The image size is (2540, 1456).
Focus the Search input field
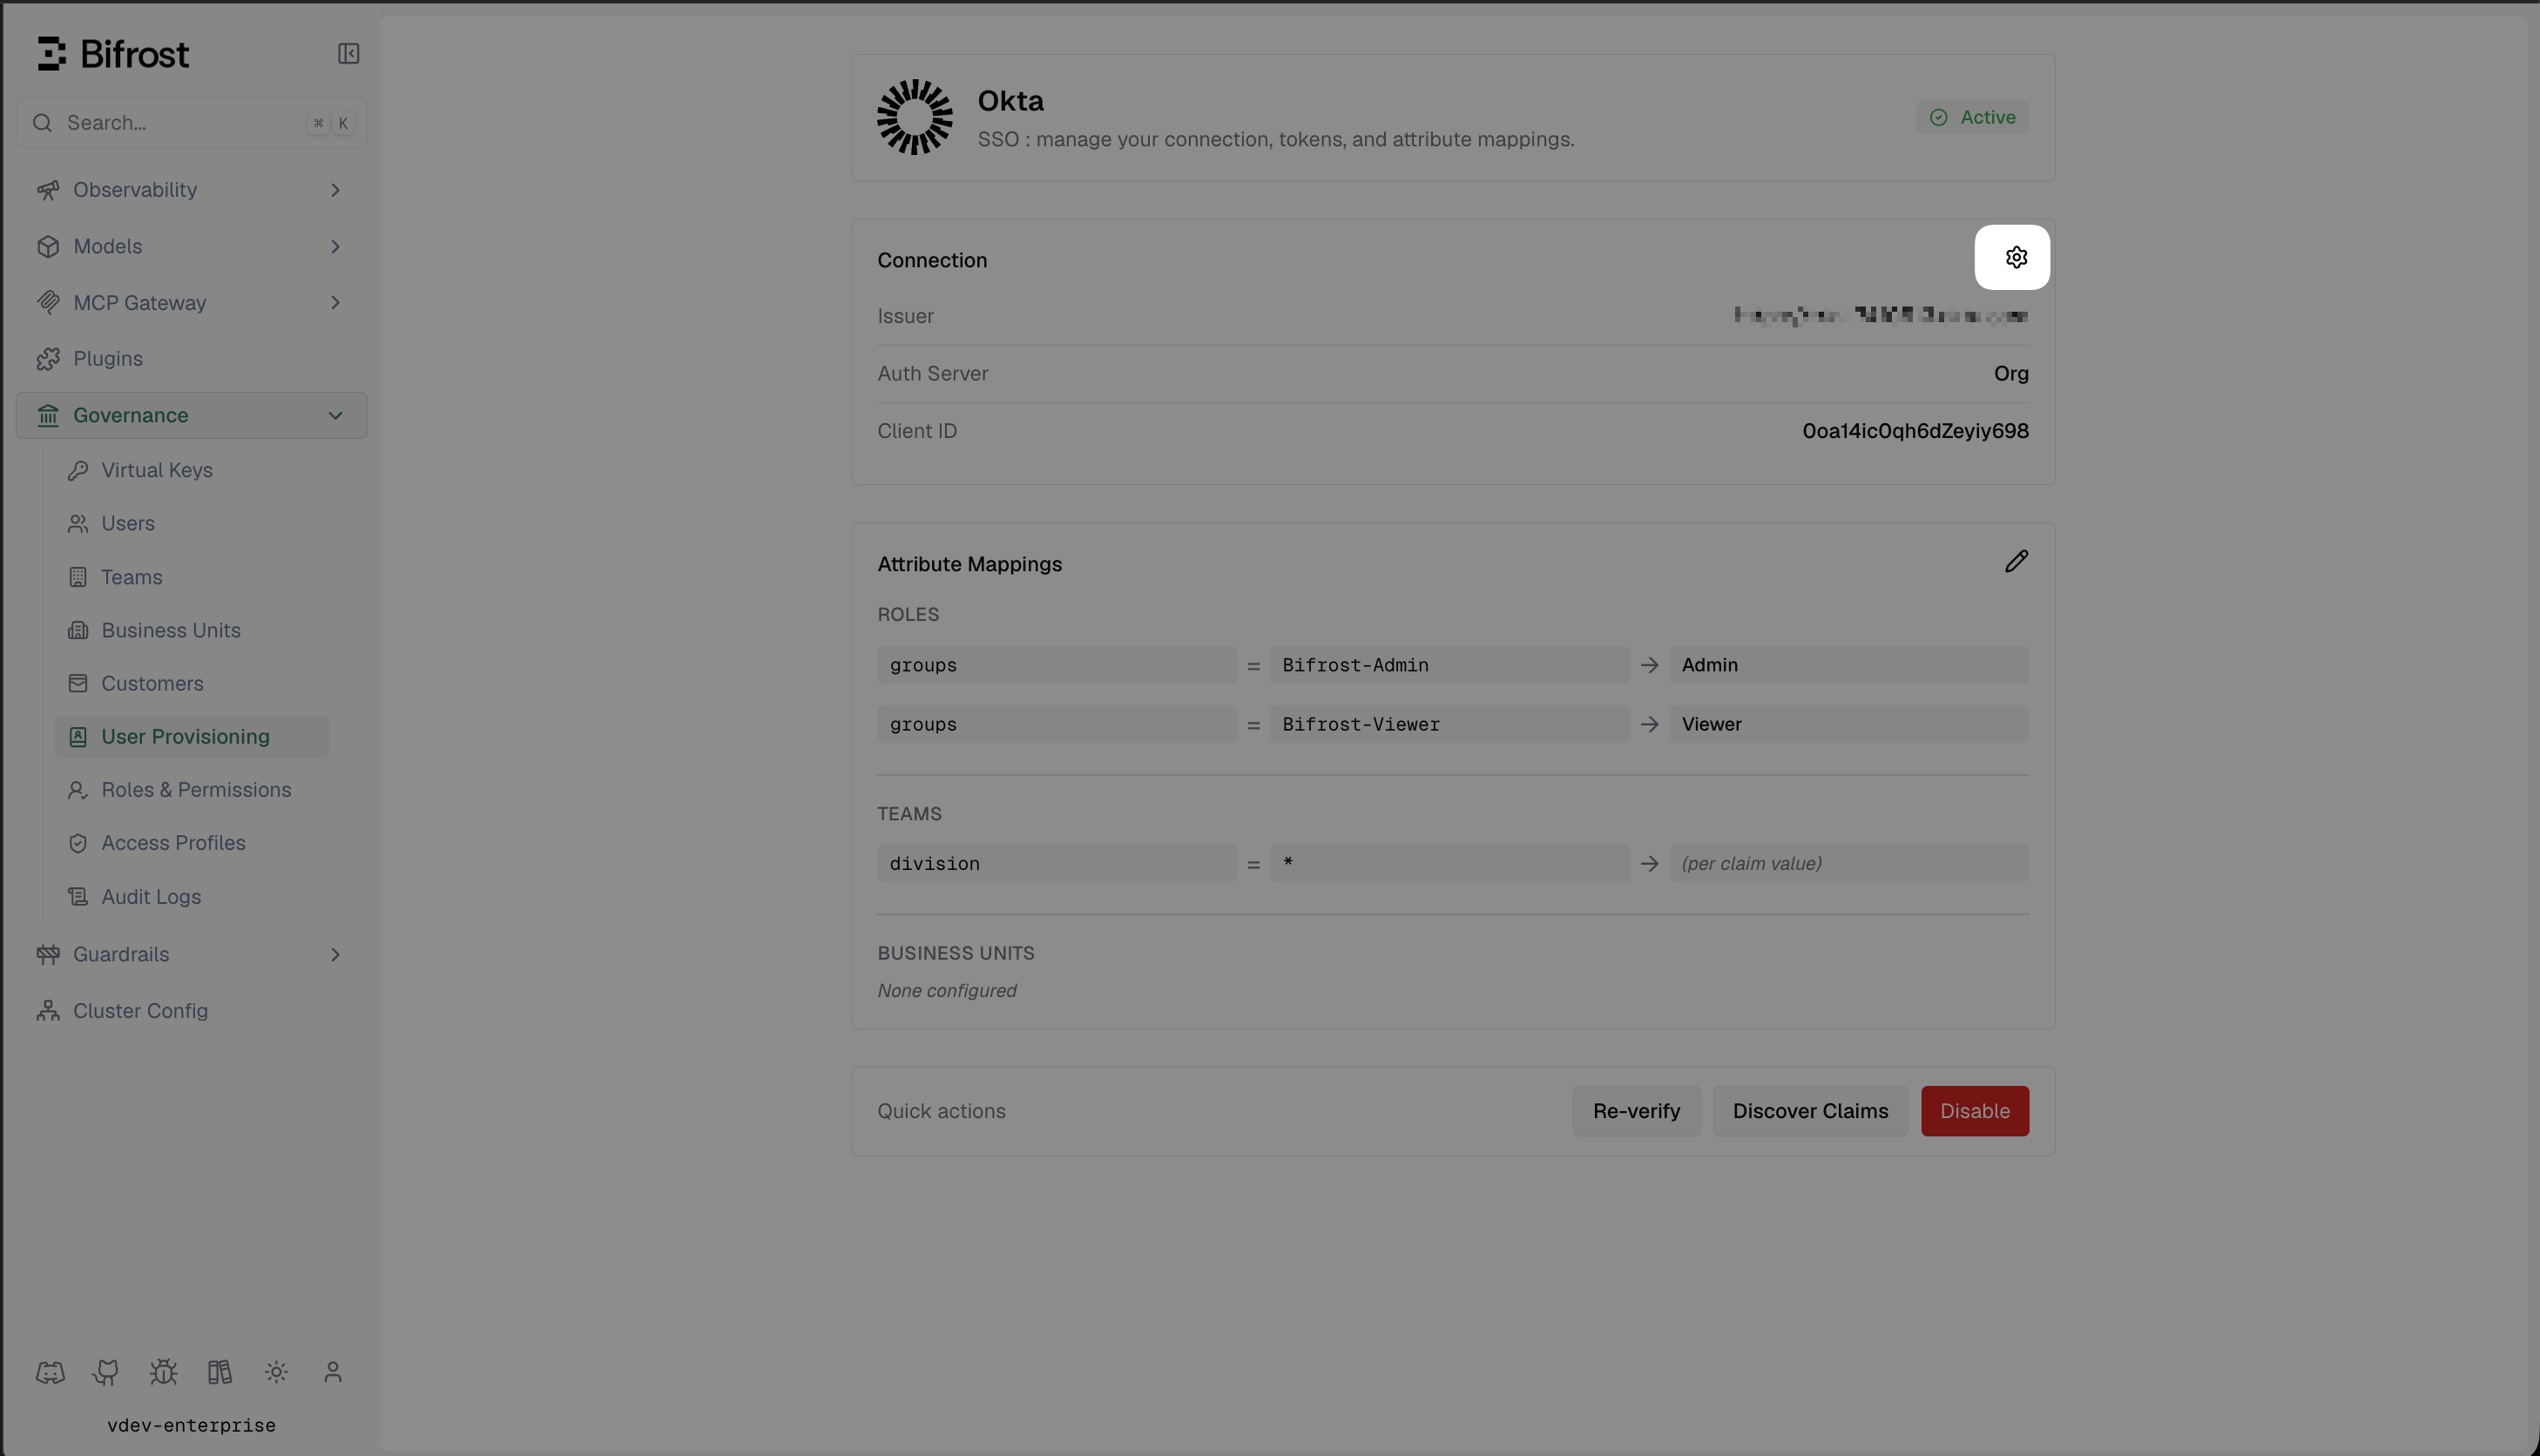pos(191,123)
